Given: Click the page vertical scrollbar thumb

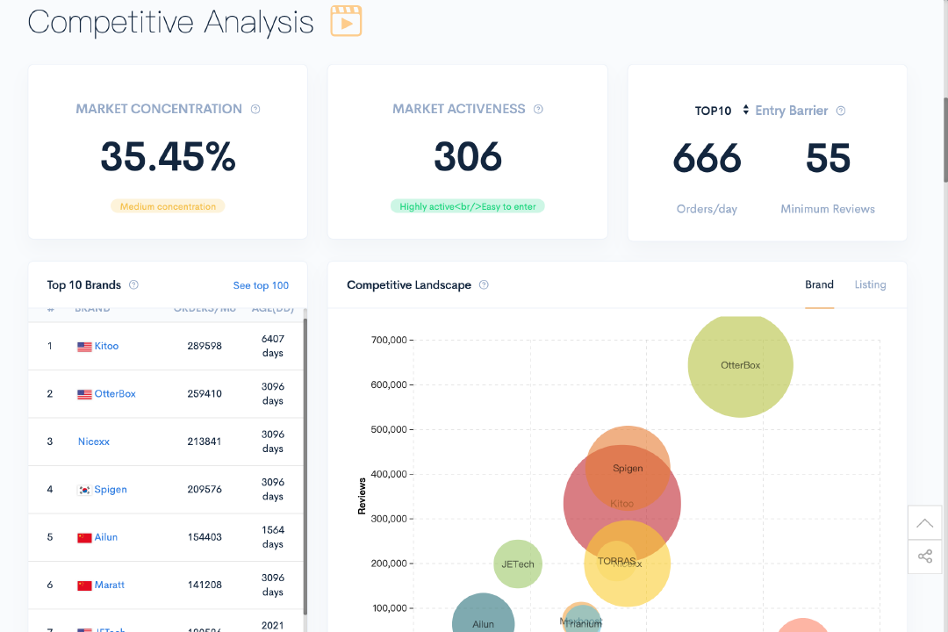Looking at the screenshot, I should click(945, 139).
